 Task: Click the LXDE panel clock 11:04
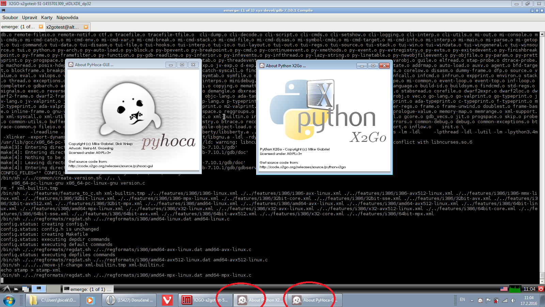coord(529,289)
